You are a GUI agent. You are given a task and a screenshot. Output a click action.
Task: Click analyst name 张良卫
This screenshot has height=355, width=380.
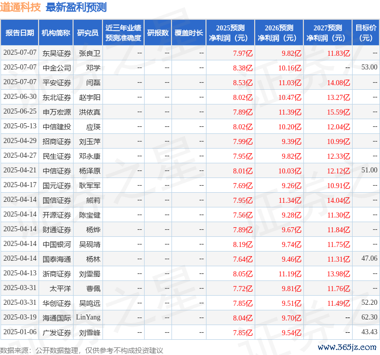[90, 53]
